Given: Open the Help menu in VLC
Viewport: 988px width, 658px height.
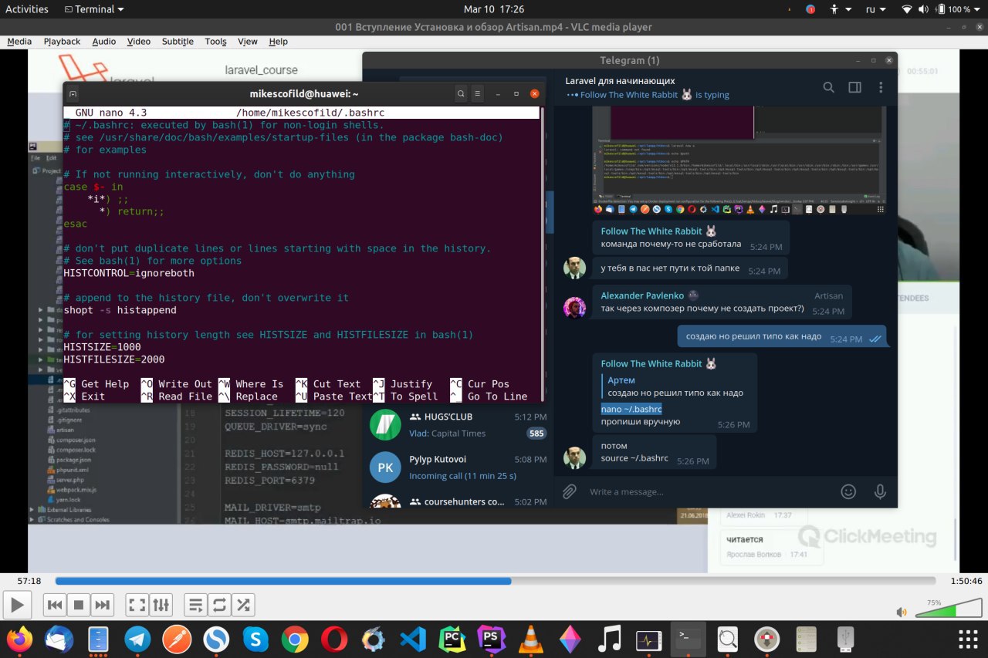Looking at the screenshot, I should tap(278, 42).
